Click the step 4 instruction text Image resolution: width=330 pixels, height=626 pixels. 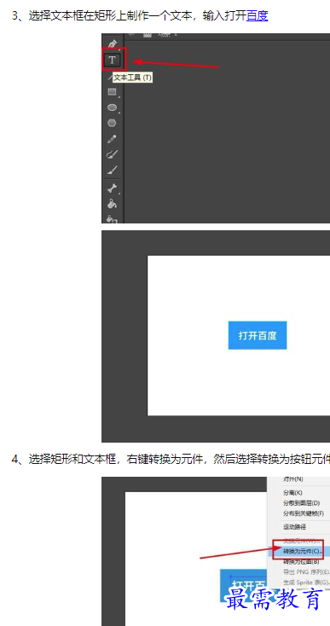coord(171,459)
